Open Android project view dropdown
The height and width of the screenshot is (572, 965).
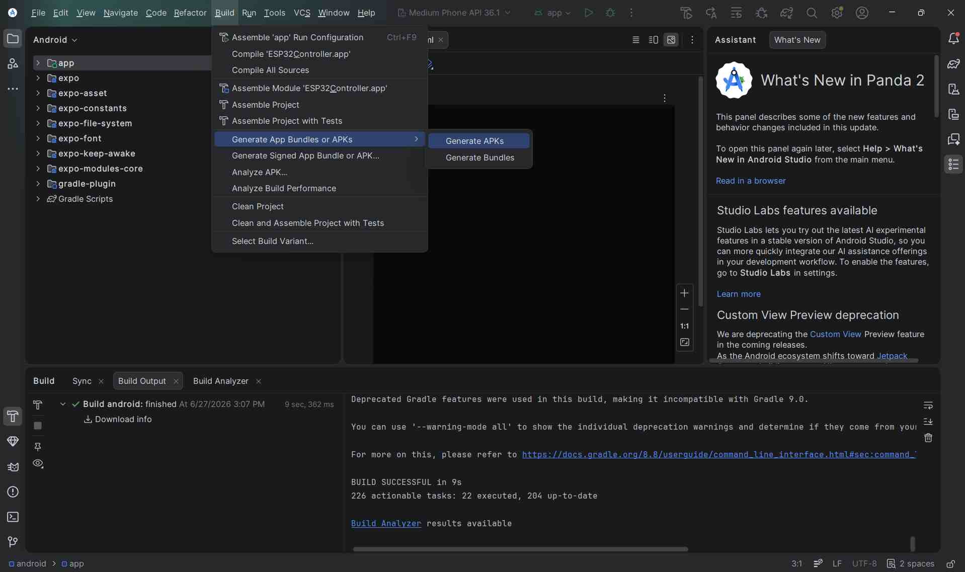[x=55, y=40]
